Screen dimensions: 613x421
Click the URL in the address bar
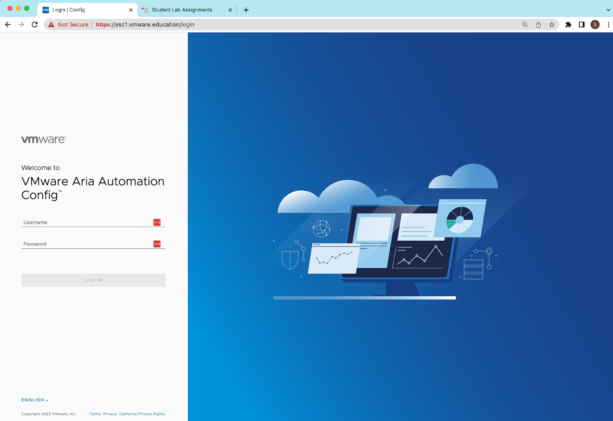click(x=145, y=24)
